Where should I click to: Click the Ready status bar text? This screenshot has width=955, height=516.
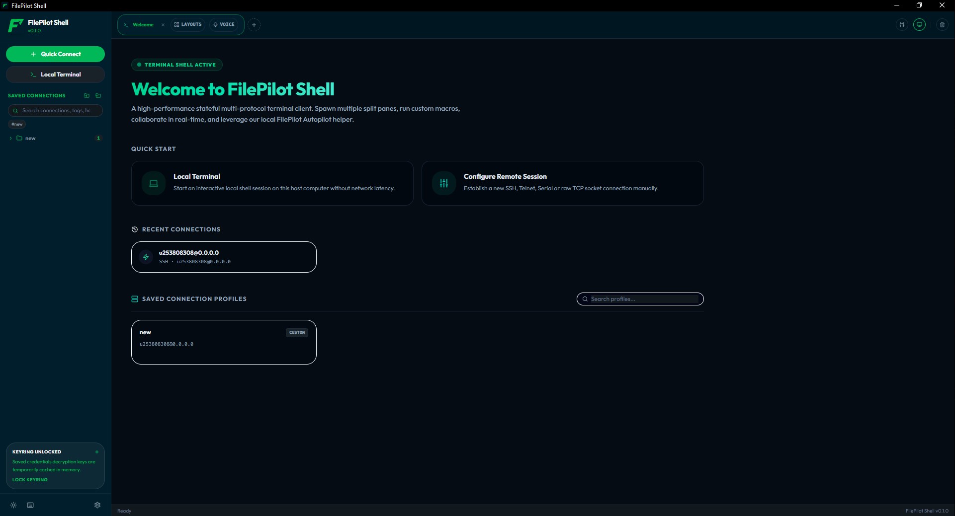pos(124,511)
